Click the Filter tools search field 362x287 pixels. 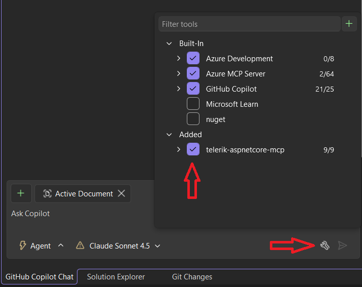click(249, 24)
